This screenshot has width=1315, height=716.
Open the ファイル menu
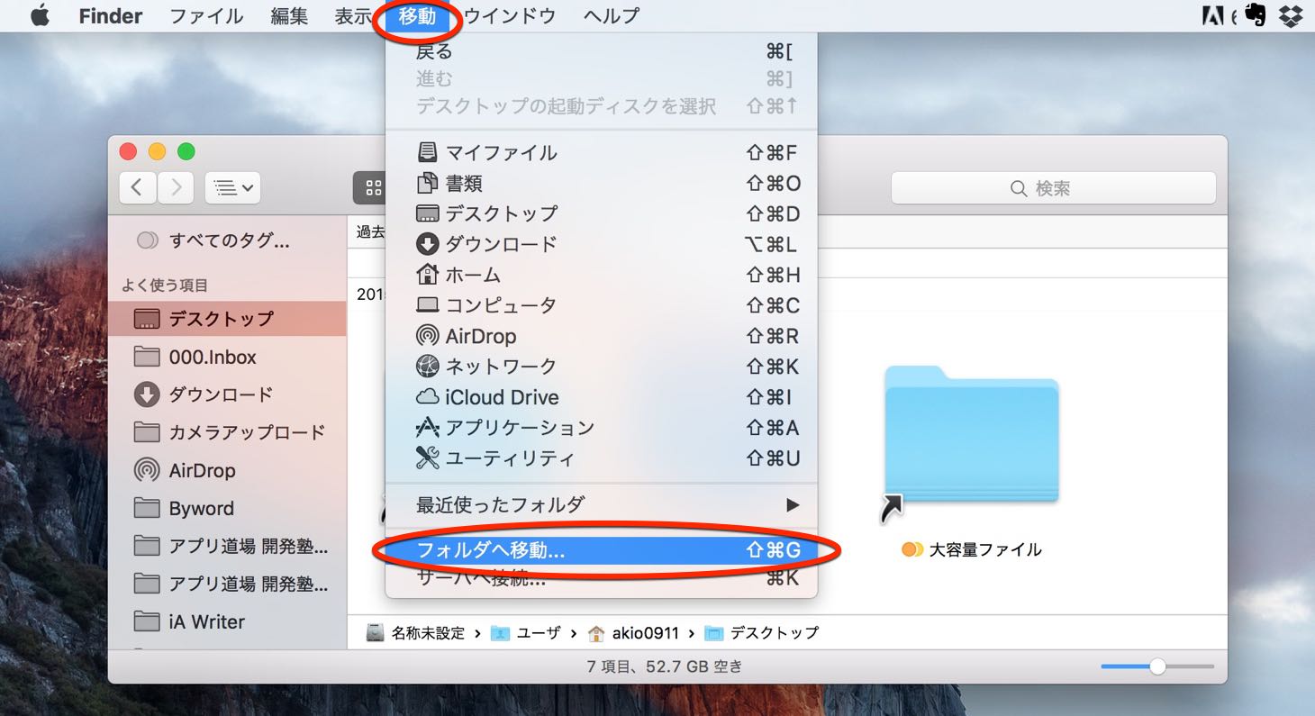click(x=206, y=16)
